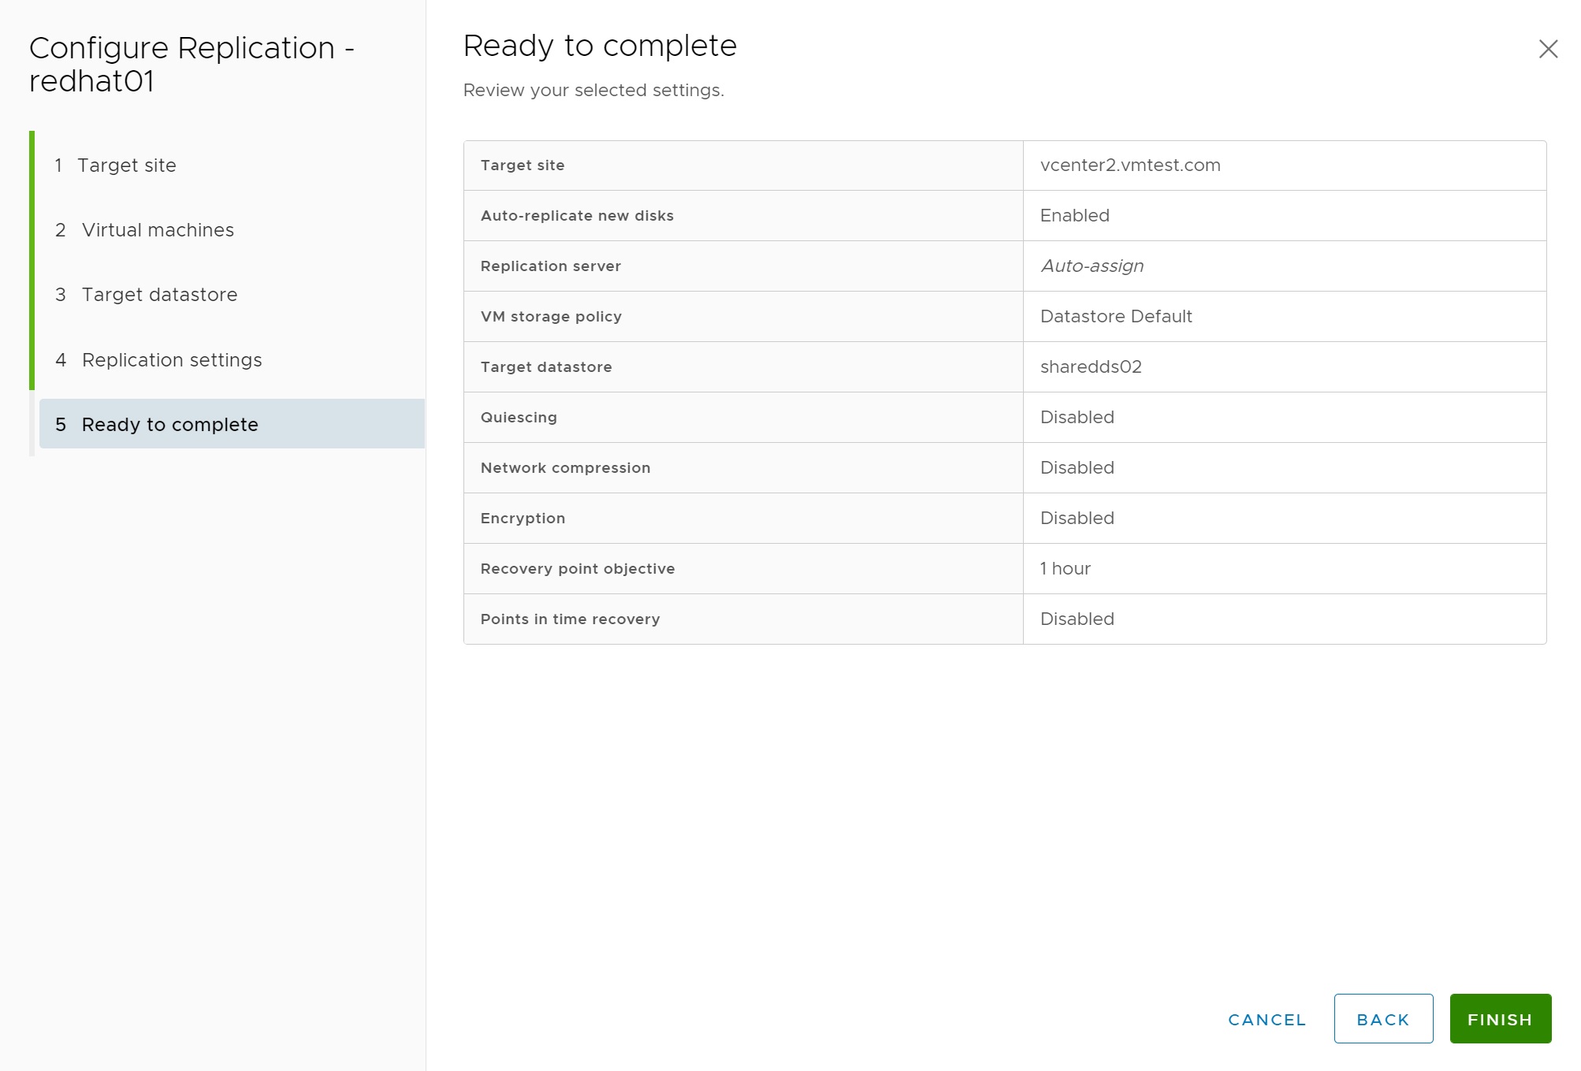Viewport: 1581px width, 1071px height.
Task: Navigate to Replication settings step
Action: 171,360
